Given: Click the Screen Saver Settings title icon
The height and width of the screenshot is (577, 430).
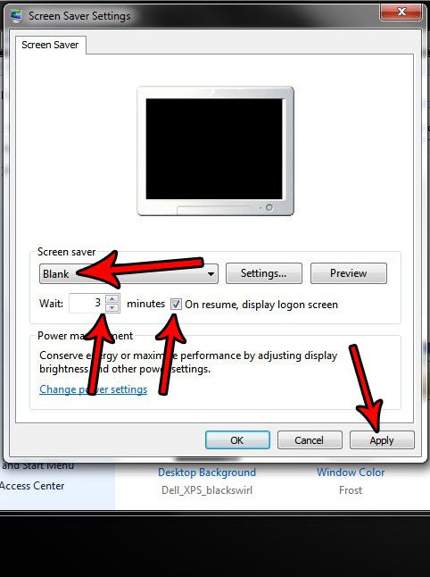Looking at the screenshot, I should 16,17.
